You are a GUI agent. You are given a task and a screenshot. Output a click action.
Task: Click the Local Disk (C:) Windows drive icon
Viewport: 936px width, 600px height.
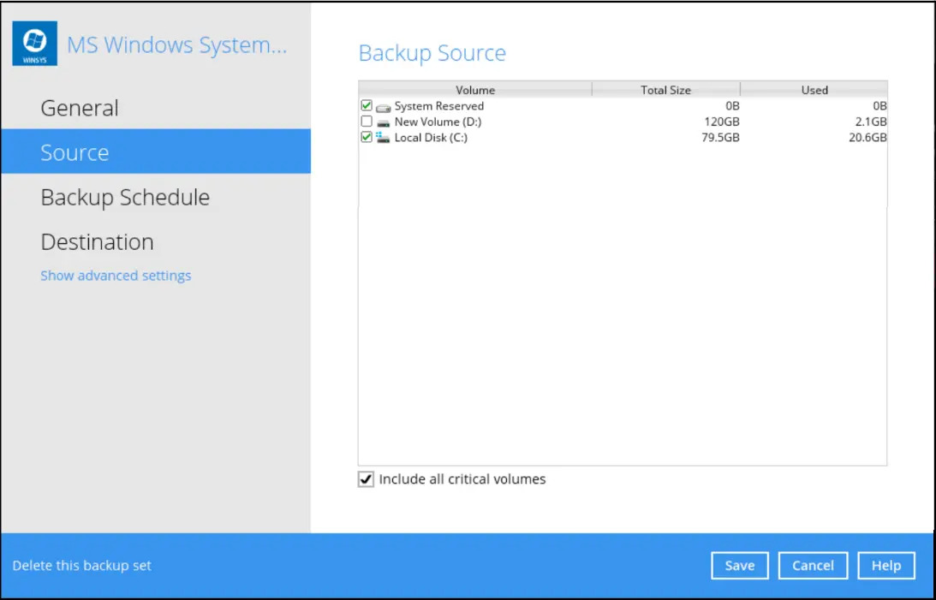click(x=383, y=138)
